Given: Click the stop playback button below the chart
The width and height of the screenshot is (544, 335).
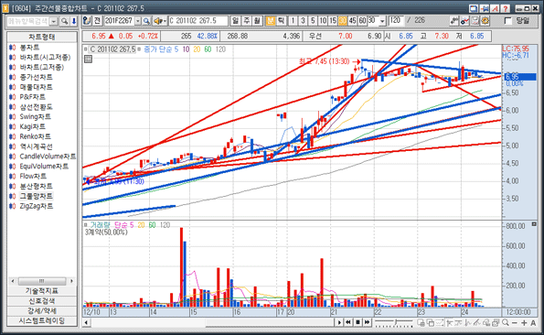Looking at the screenshot, I should coord(358,322).
